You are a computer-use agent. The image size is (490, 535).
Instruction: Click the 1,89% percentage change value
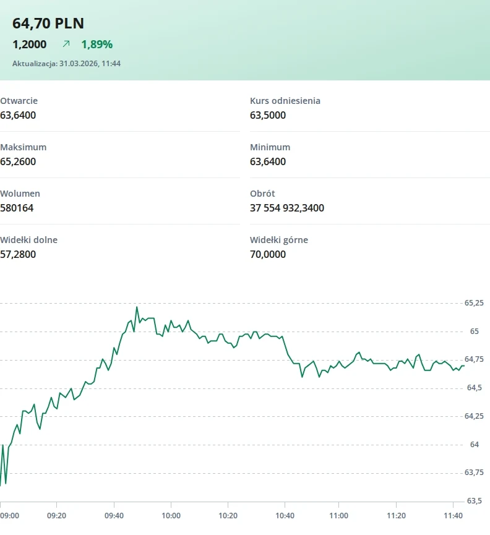(97, 44)
